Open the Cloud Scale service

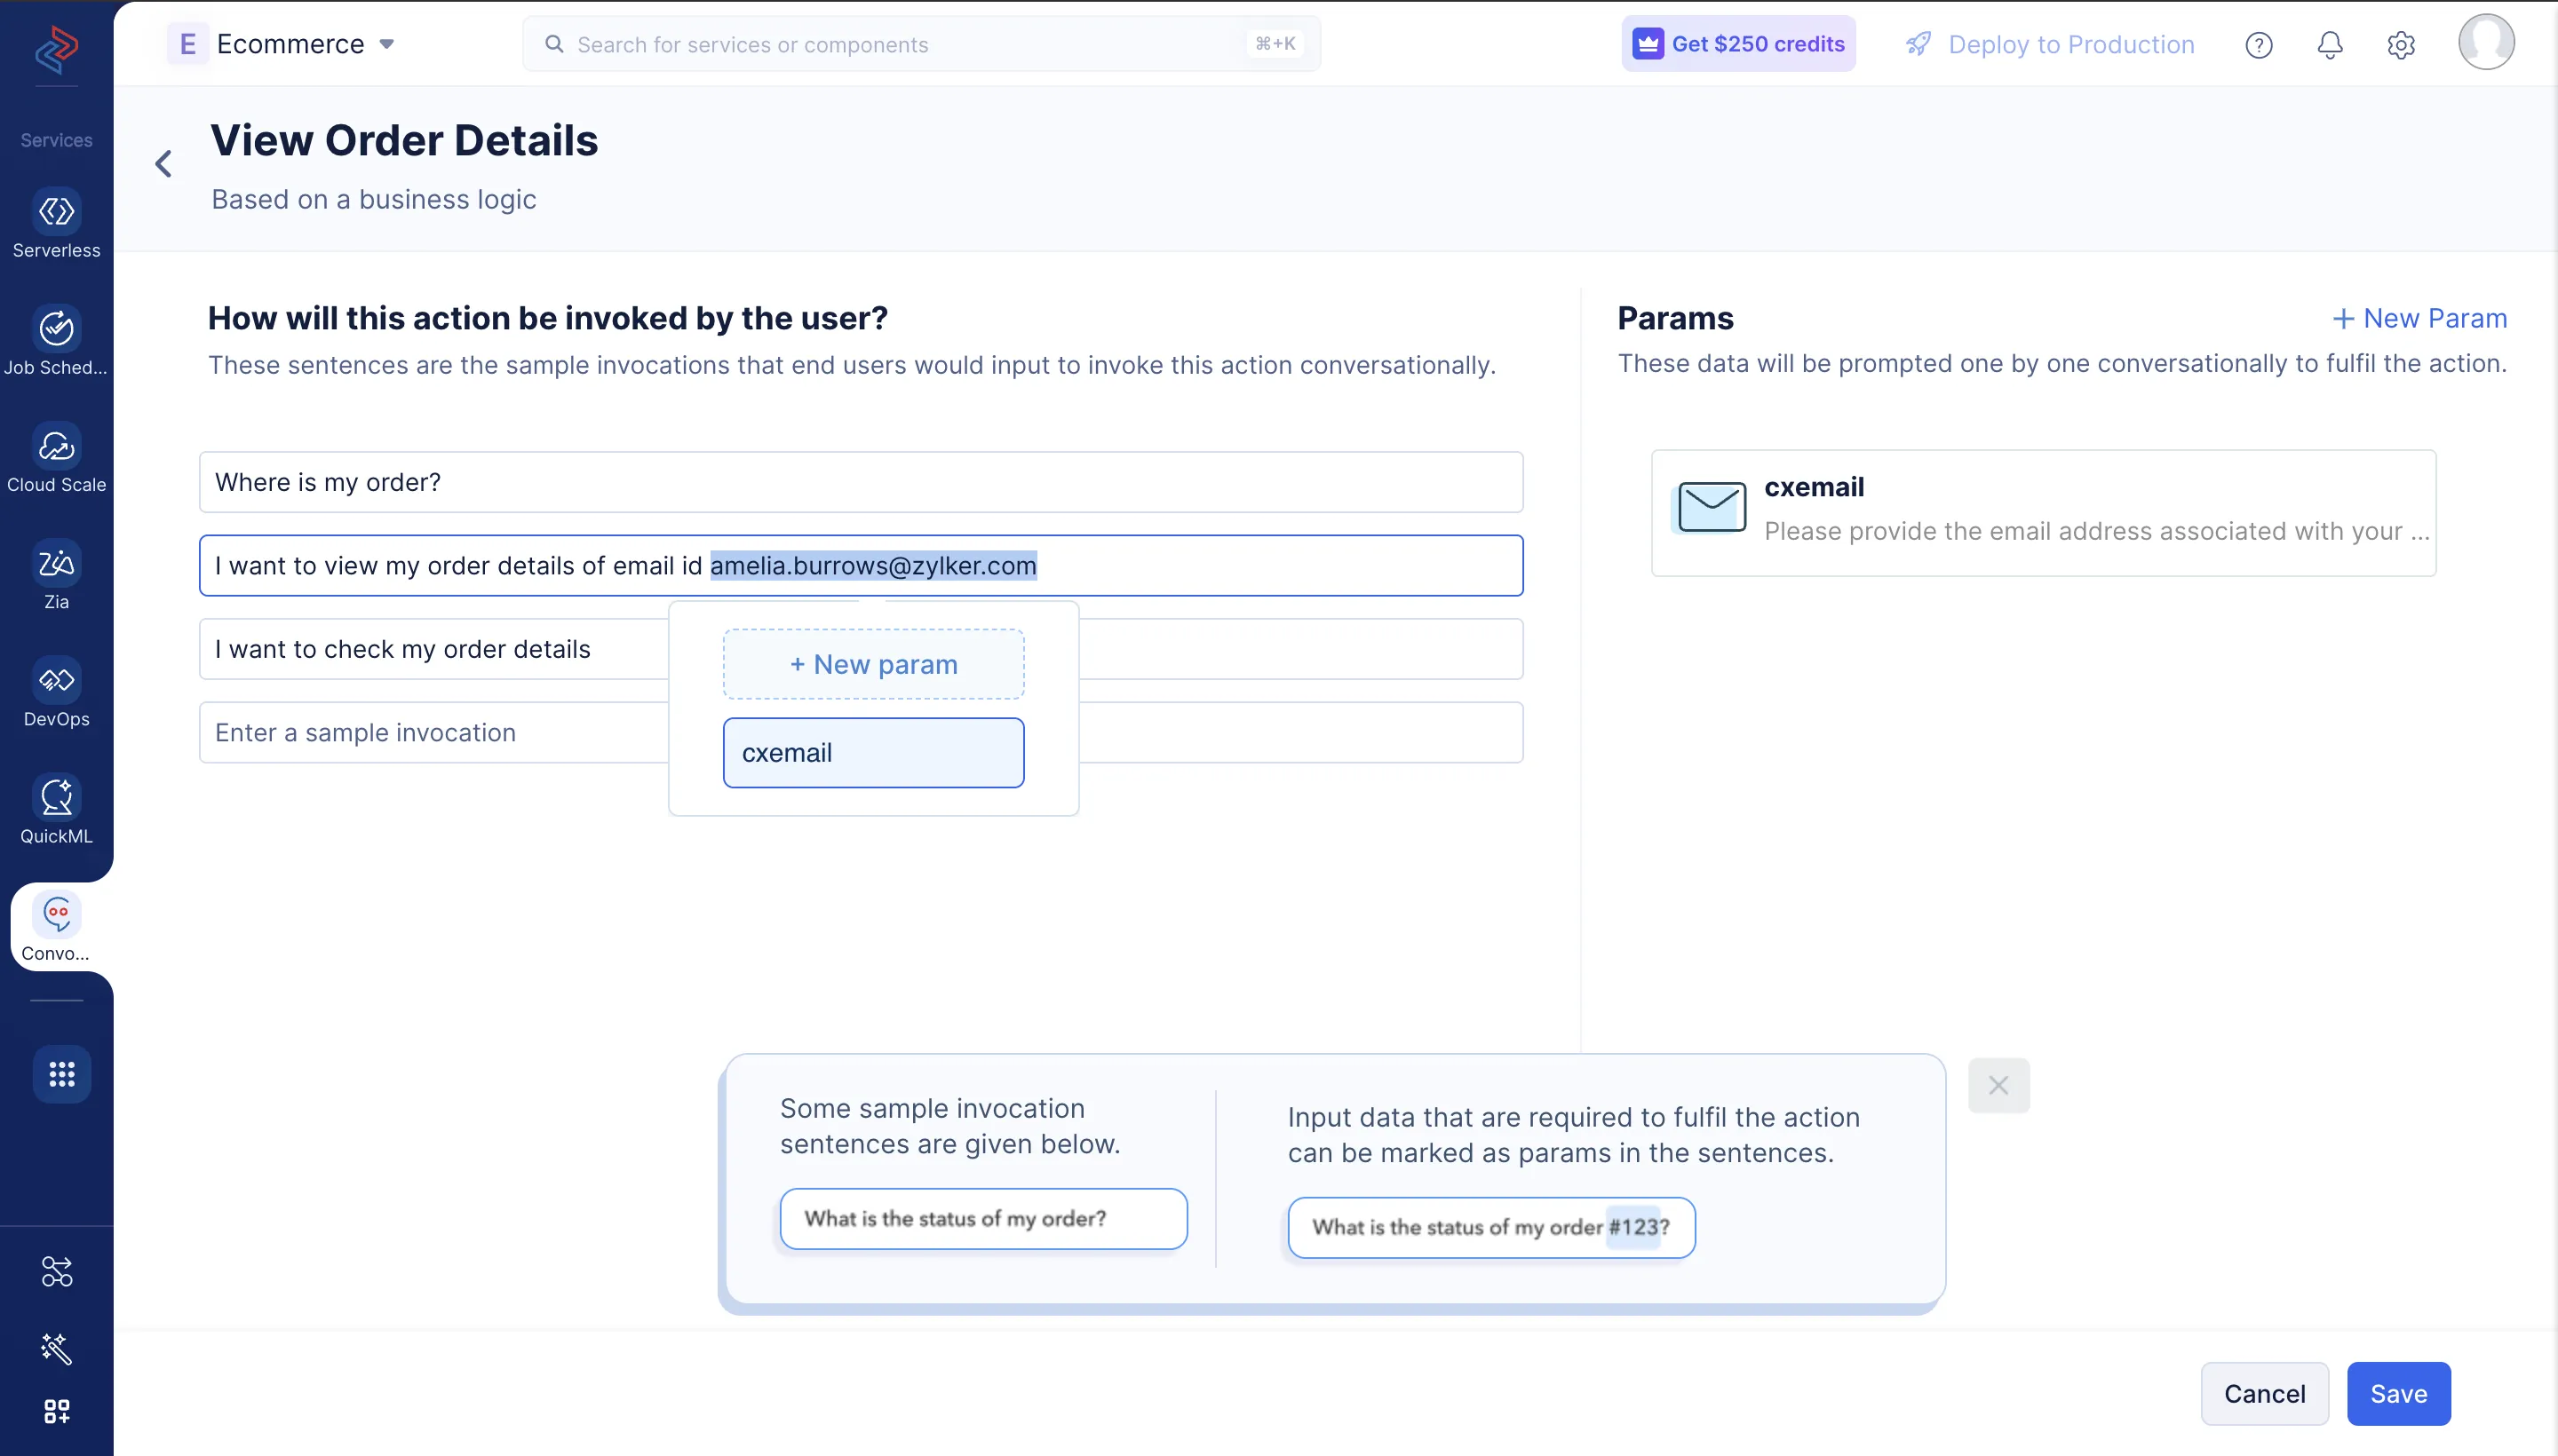tap(56, 457)
